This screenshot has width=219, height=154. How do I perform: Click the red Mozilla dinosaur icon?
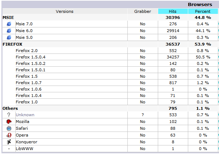(x=9, y=122)
